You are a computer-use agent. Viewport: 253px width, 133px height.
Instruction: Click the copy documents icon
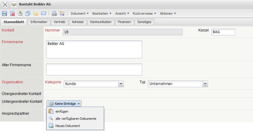point(28,13)
